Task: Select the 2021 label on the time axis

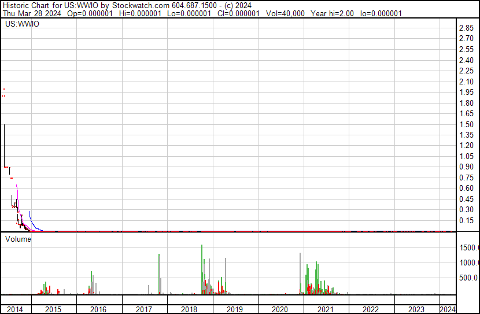Action: pyautogui.click(x=326, y=309)
